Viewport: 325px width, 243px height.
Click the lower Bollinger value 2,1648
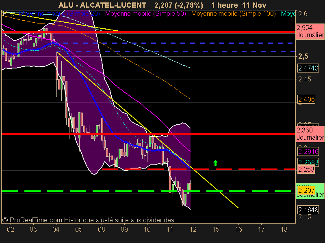[308, 210]
